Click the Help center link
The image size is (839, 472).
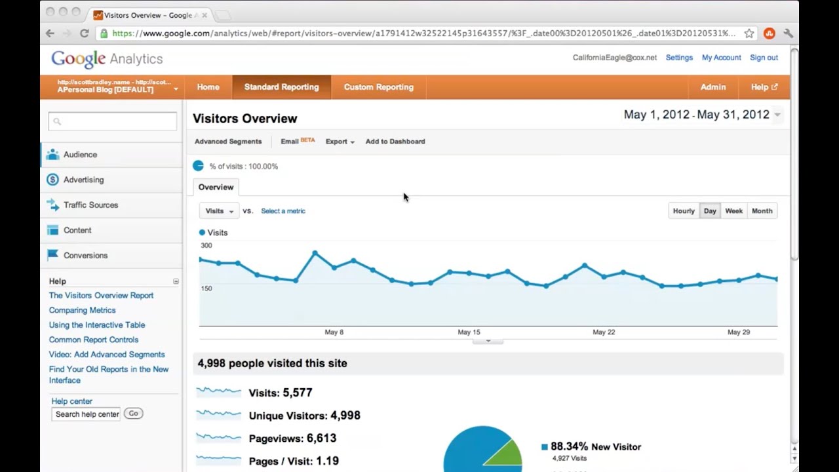tap(72, 401)
